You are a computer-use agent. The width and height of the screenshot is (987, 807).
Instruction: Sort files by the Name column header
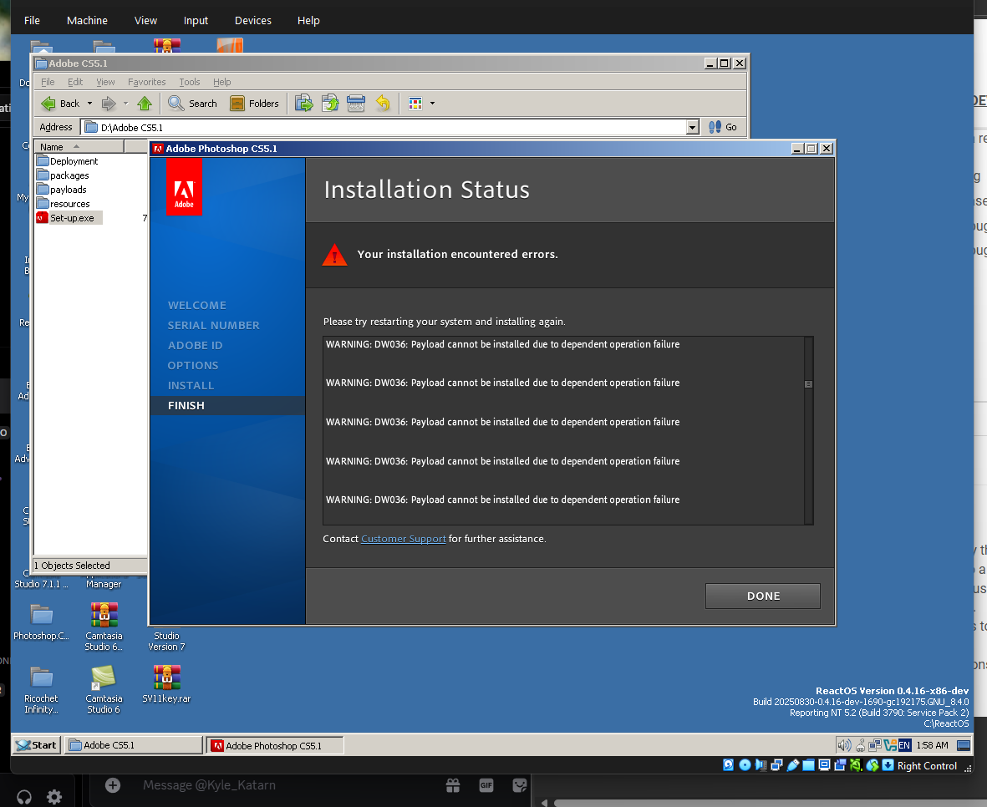[x=79, y=146]
